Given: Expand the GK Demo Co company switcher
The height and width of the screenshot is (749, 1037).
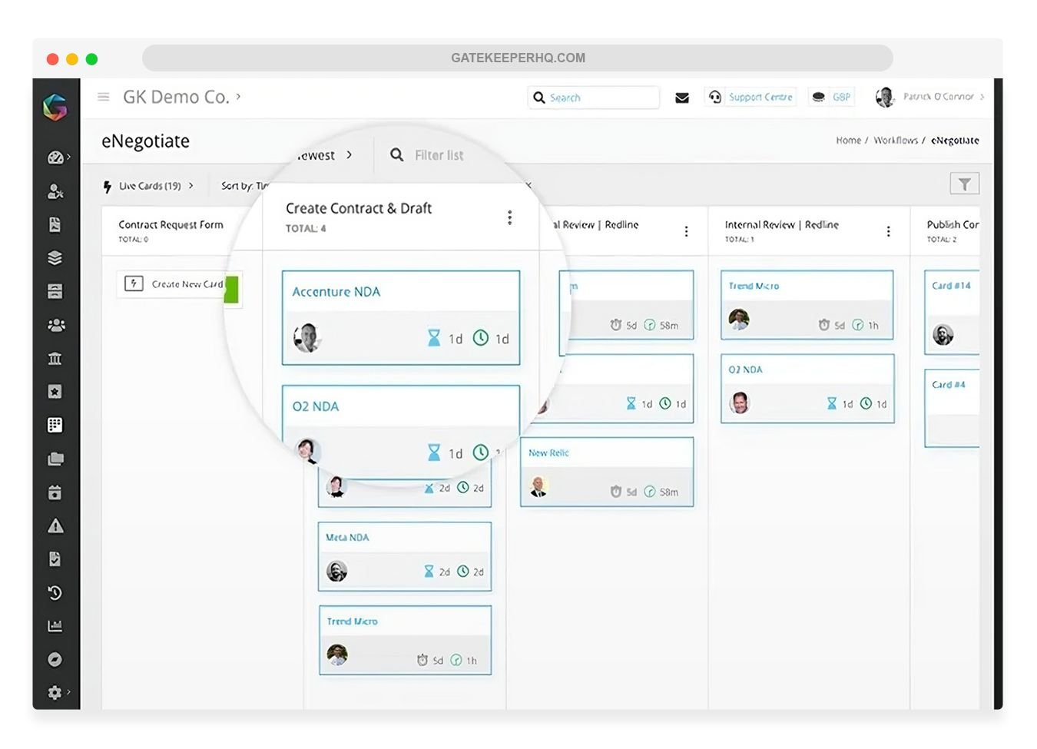Looking at the screenshot, I should pos(183,97).
